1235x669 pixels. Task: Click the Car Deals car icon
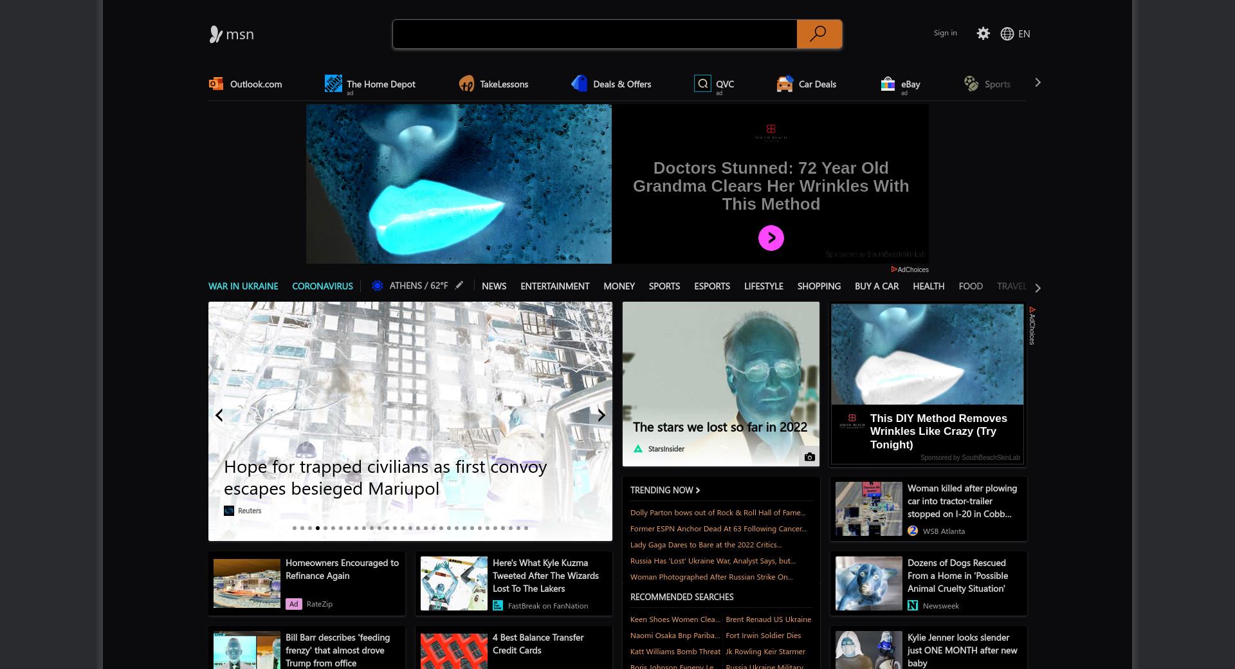click(785, 84)
